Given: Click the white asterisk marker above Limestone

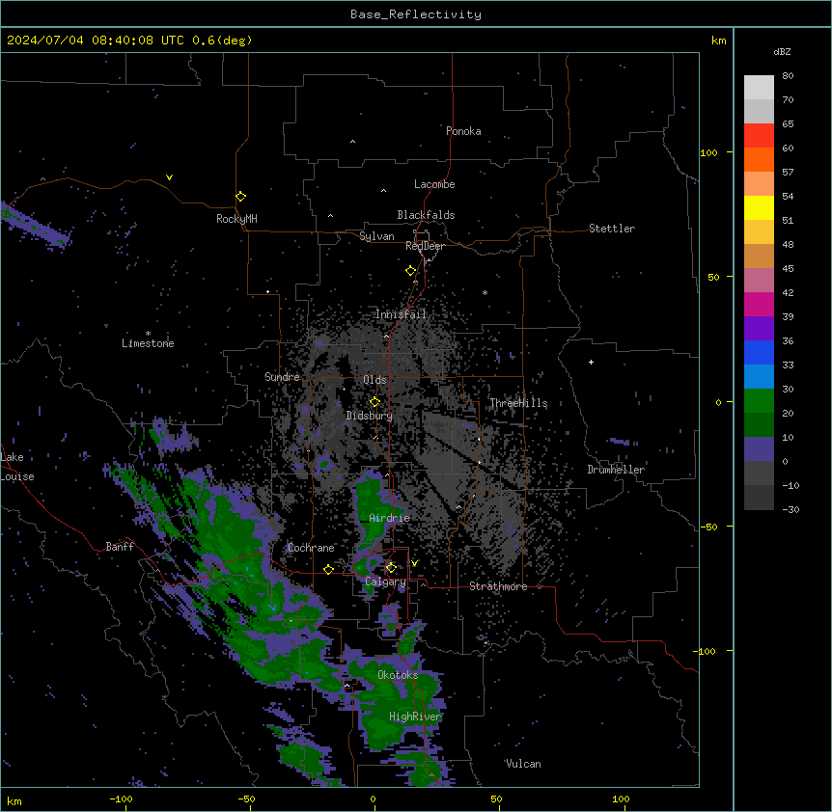Looking at the screenshot, I should click(148, 334).
